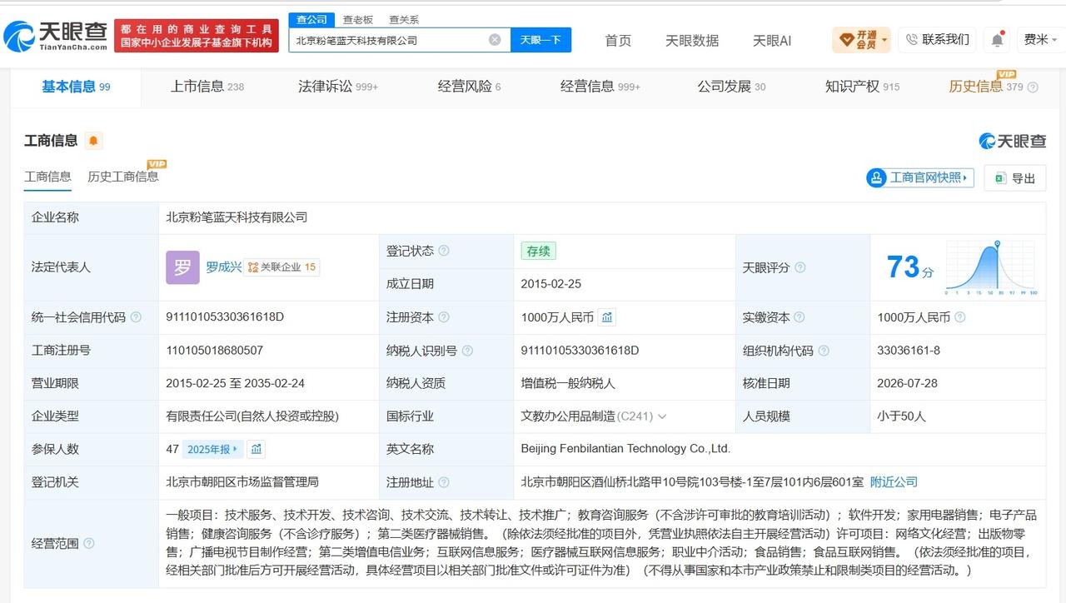Screen dimensions: 1066x603
Task: Open 法律诉讼 tab
Action: [338, 87]
